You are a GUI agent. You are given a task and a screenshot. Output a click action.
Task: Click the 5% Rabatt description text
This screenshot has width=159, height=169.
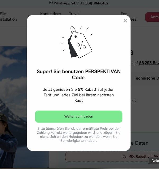[x=79, y=95]
